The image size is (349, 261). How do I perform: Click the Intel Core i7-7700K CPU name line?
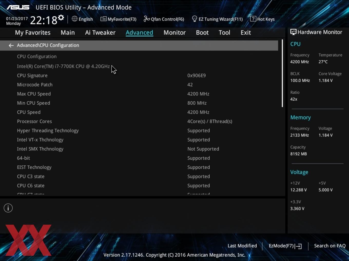[63, 66]
